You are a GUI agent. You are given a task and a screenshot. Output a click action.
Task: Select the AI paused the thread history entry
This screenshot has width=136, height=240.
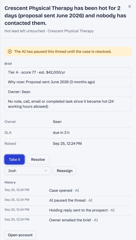68,200
